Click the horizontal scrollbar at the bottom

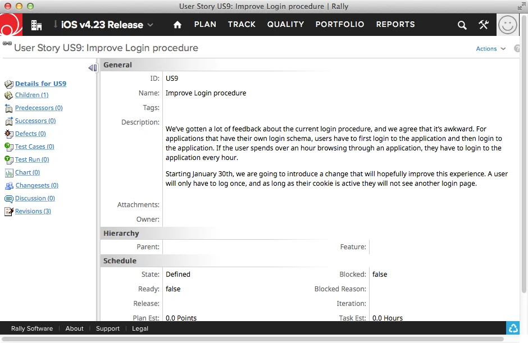[253, 339]
